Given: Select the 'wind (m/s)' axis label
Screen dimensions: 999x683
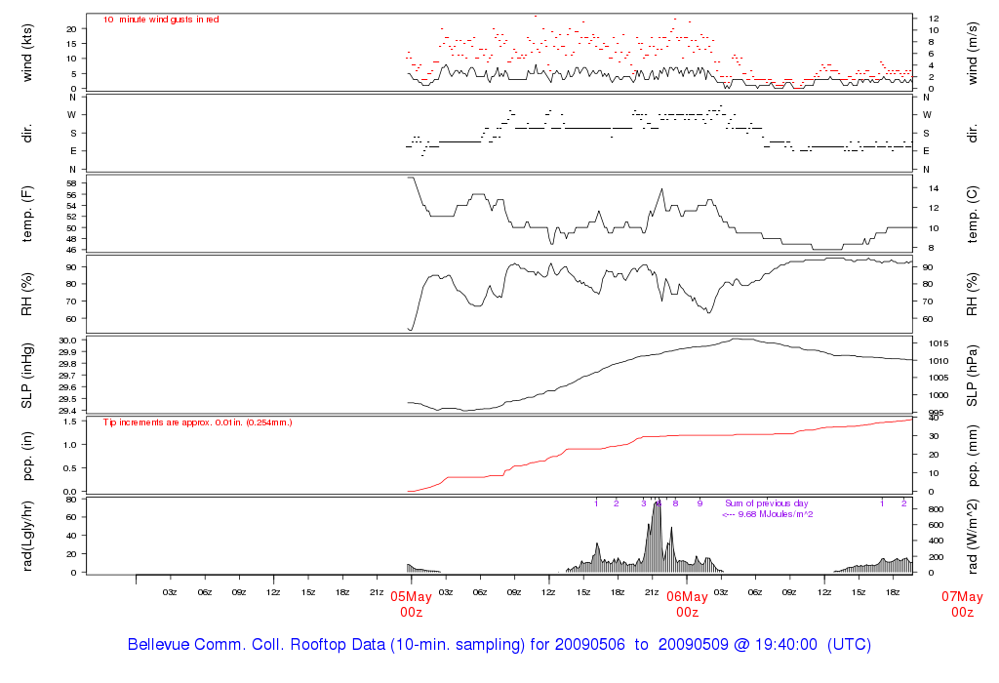Looking at the screenshot, I should [x=973, y=53].
